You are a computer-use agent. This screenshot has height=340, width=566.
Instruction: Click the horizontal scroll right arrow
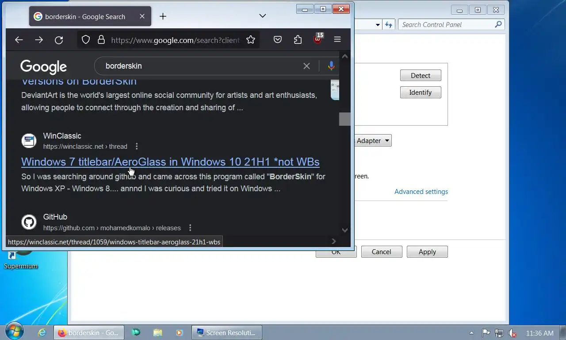tap(334, 241)
